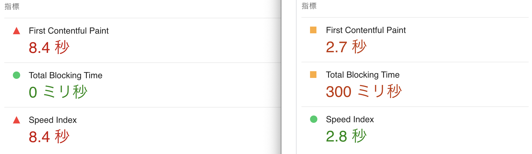Click the 8.4 秒 value under First Contentful Paint
The image size is (532, 154).
pos(49,48)
